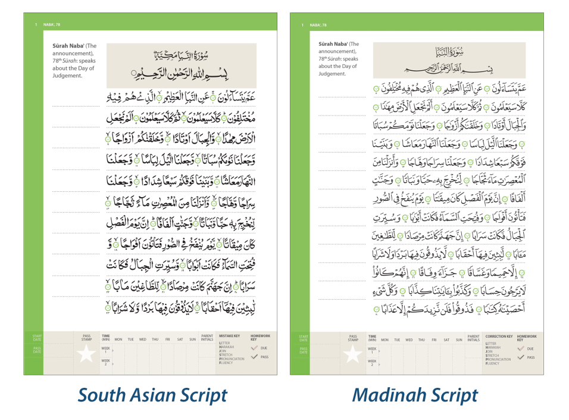Click FLUENCY in the Correction Key list

click(x=492, y=363)
